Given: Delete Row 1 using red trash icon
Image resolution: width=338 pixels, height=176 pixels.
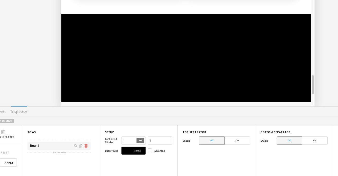Looking at the screenshot, I should tap(86, 146).
